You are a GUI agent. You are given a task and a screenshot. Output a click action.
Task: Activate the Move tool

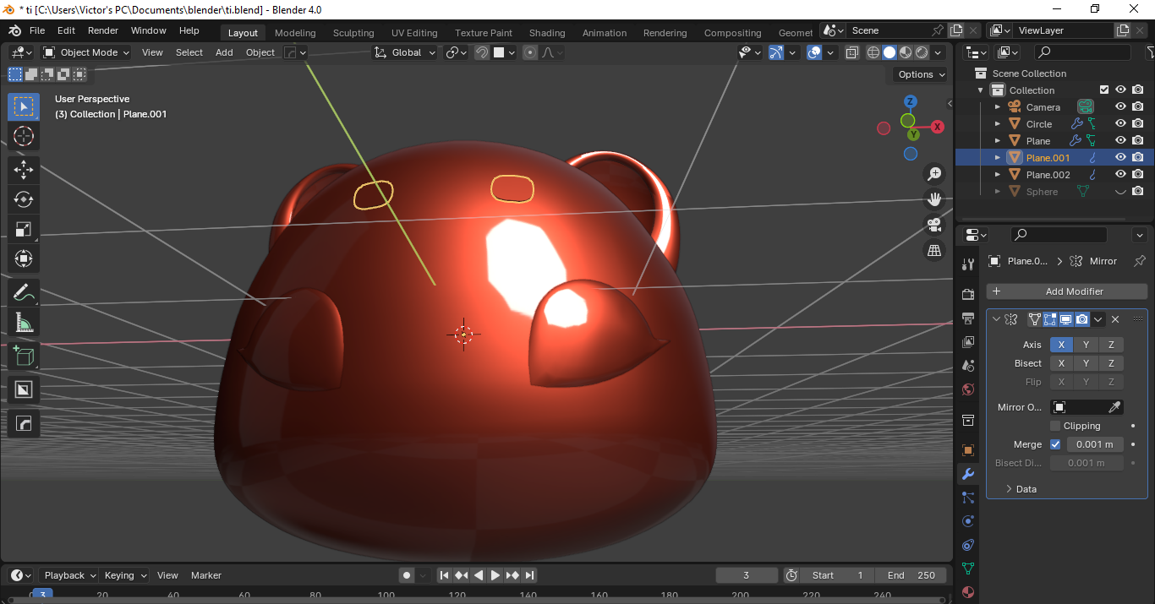[x=24, y=169]
